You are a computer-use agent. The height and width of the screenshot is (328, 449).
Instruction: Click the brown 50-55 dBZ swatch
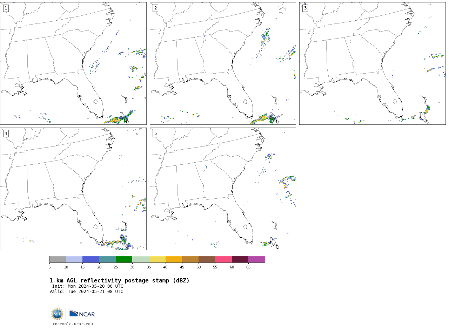point(207,259)
